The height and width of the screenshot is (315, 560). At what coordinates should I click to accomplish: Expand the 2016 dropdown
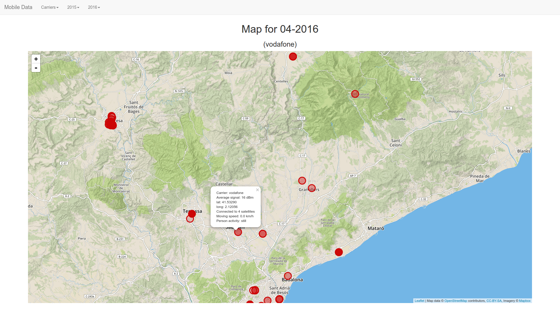[x=94, y=7]
